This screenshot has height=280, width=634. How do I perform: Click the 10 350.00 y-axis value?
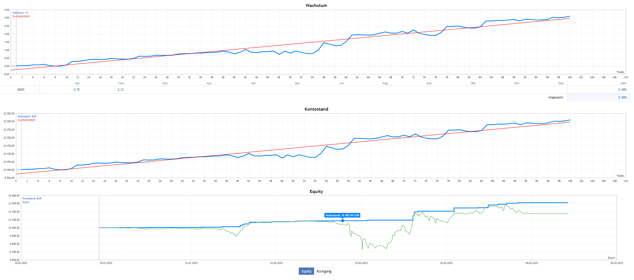[9, 114]
